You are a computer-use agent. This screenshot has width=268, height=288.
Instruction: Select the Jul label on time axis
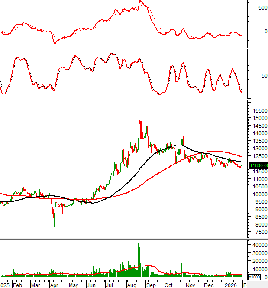point(110,285)
